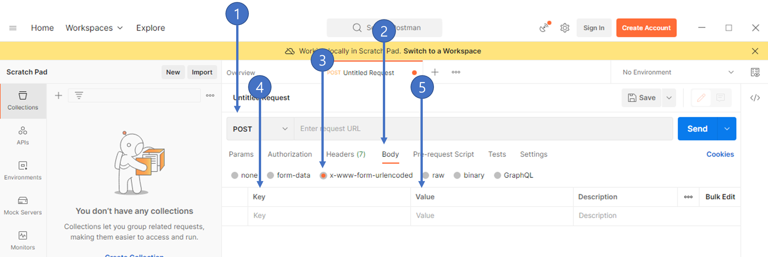Image resolution: width=768 pixels, height=257 pixels.
Task: Click the Create Account button
Action: [646, 28]
